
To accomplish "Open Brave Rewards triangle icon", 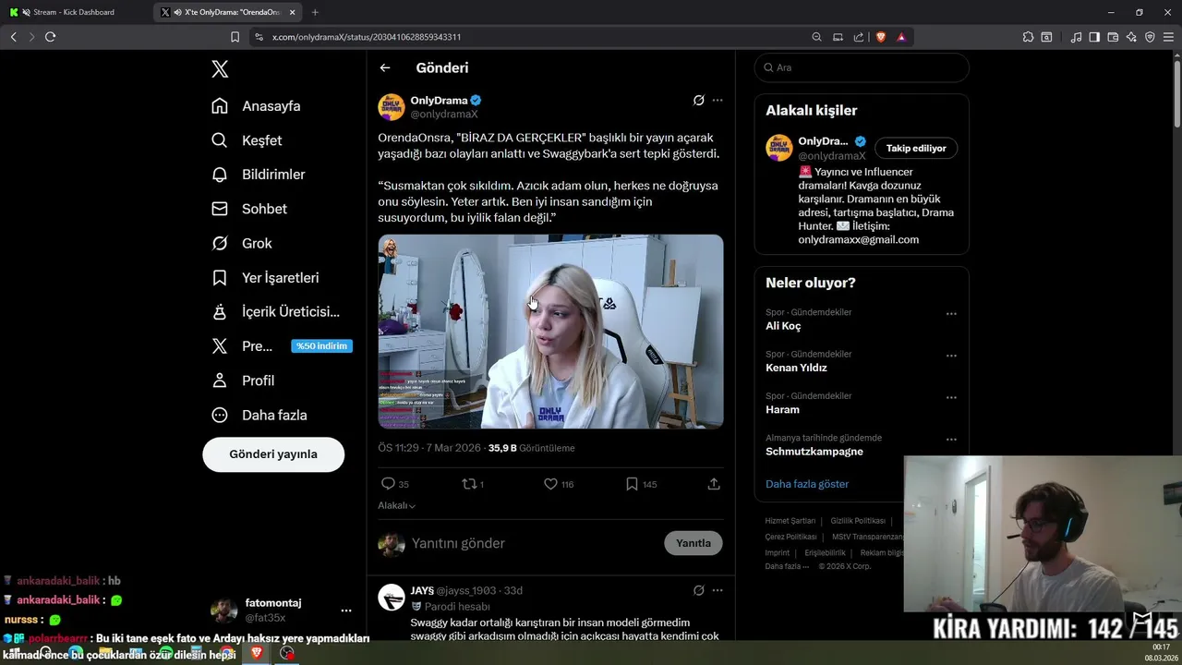I will point(901,37).
